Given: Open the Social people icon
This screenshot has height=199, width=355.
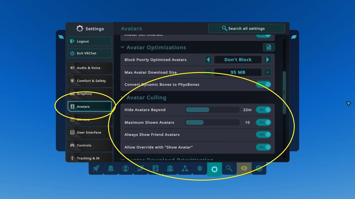Looking at the screenshot, I should coord(170,169).
